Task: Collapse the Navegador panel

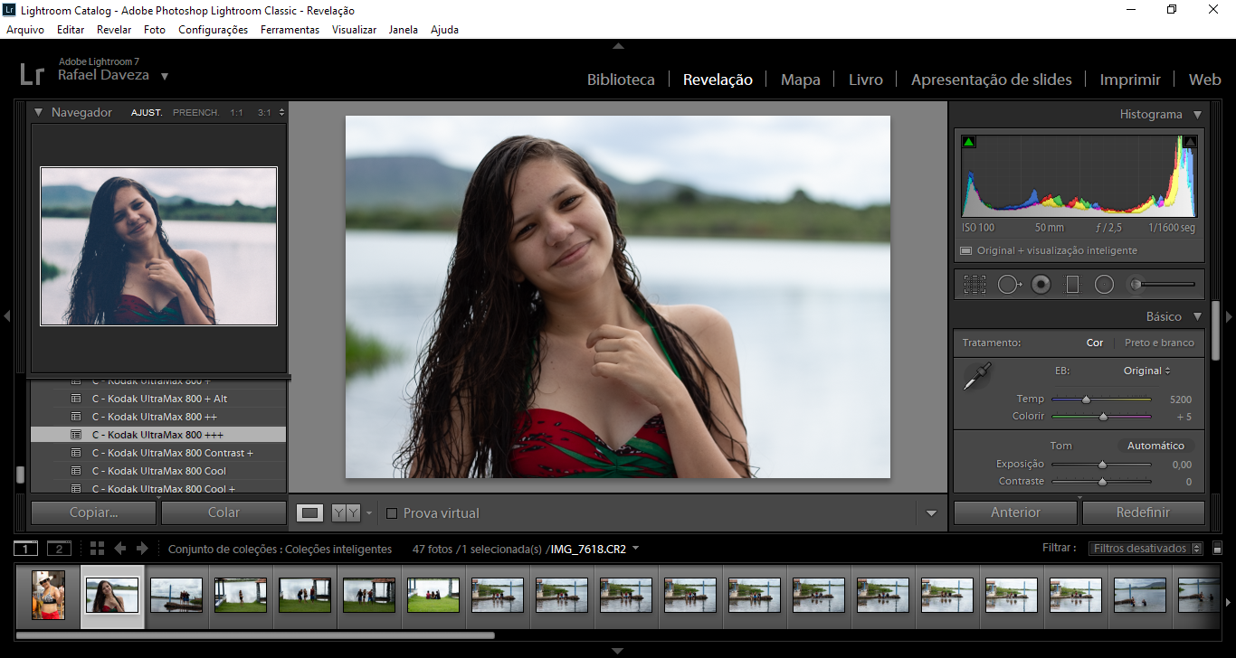Action: (x=39, y=113)
